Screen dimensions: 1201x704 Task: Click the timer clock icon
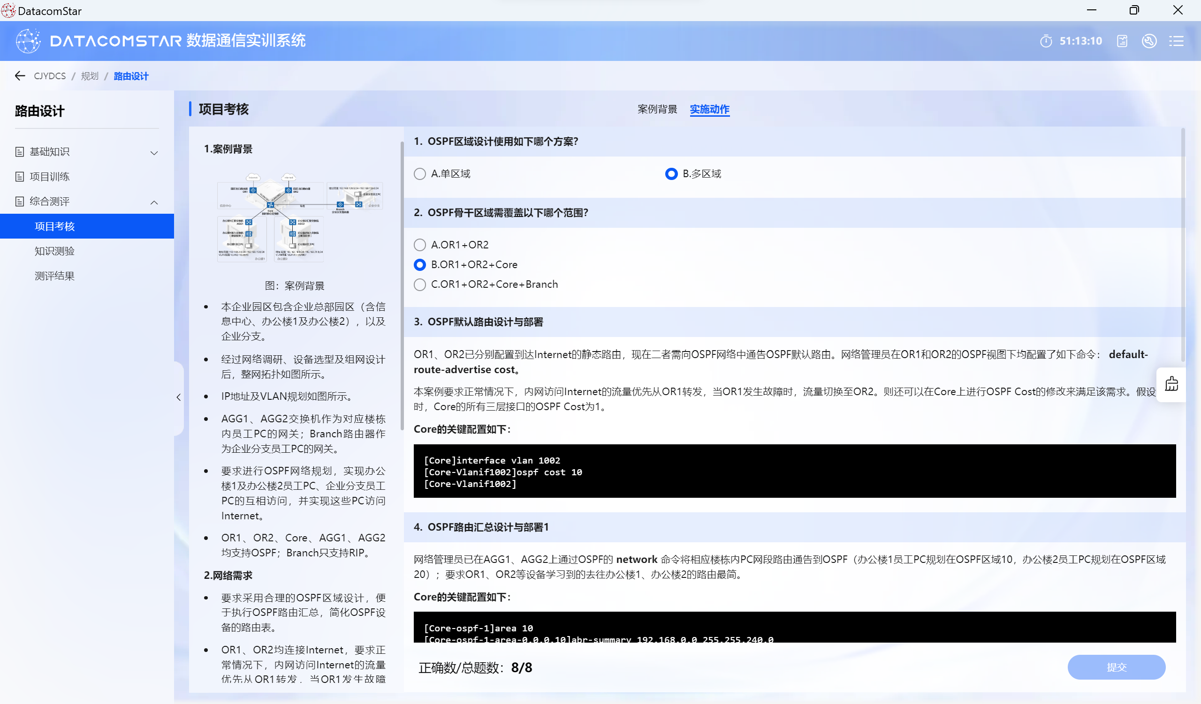(x=1046, y=41)
